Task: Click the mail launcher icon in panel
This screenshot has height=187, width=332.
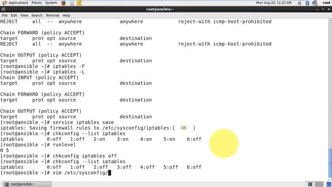Action: click(72, 3)
